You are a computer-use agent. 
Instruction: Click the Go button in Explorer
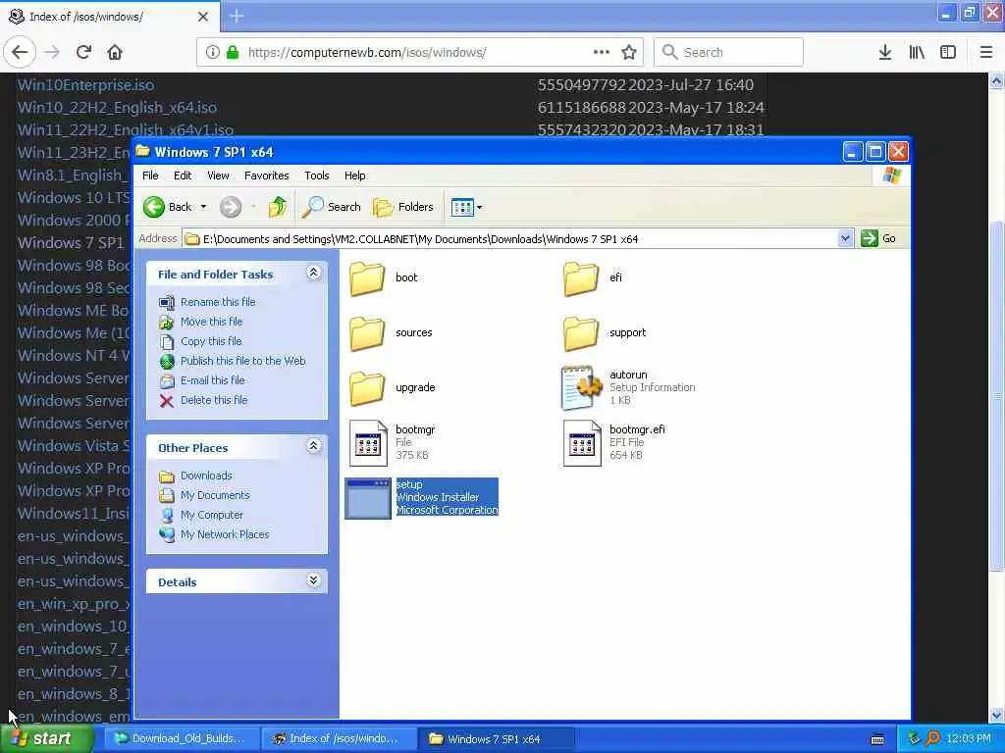click(878, 239)
